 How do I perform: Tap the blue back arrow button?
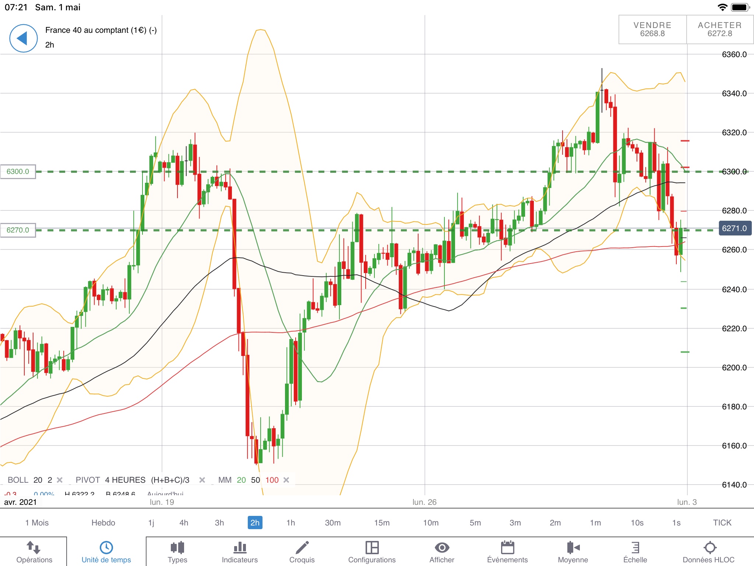coord(23,38)
